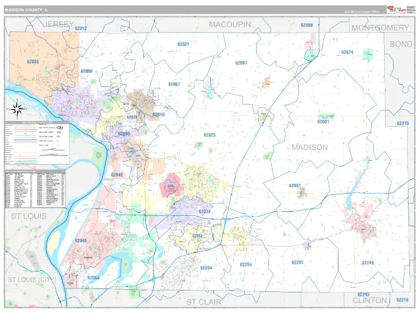Select the CLINTON county label

click(x=369, y=300)
